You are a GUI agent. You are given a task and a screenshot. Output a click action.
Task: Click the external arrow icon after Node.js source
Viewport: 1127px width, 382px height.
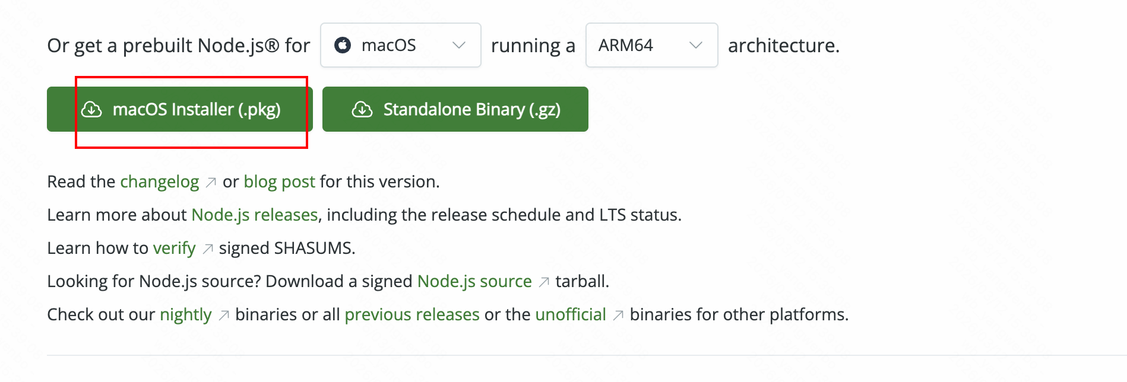point(544,282)
